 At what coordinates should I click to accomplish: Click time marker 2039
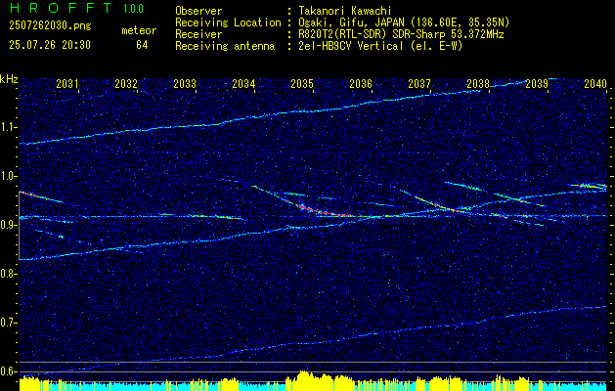(x=537, y=83)
